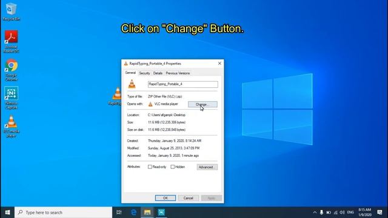388x218 pixels.
Task: Select VLC media player desktop shortcut
Action: point(11,127)
